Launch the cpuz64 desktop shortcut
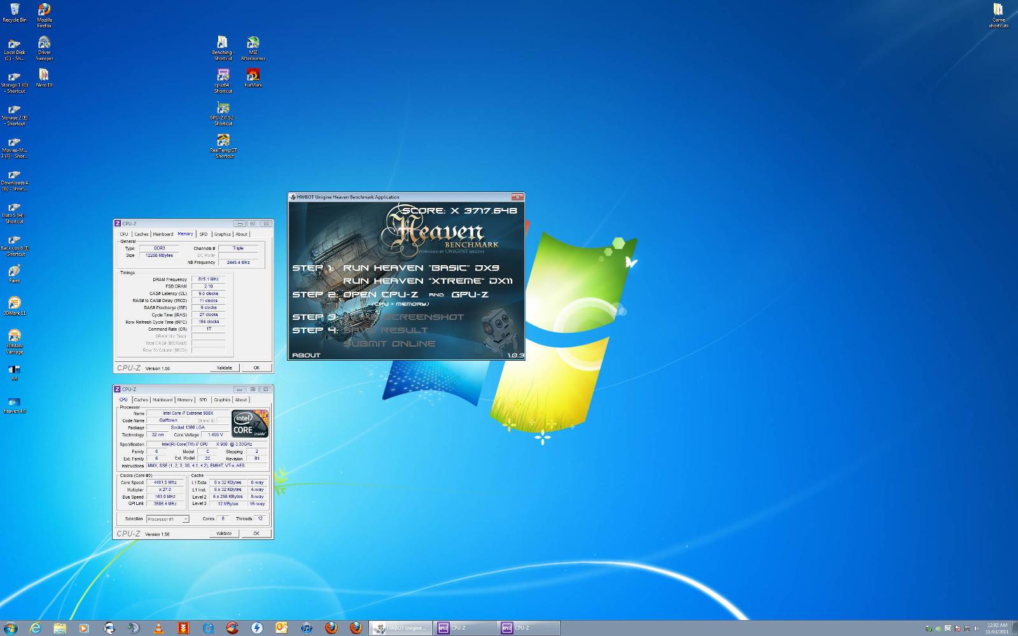The image size is (1018, 636). [x=223, y=81]
